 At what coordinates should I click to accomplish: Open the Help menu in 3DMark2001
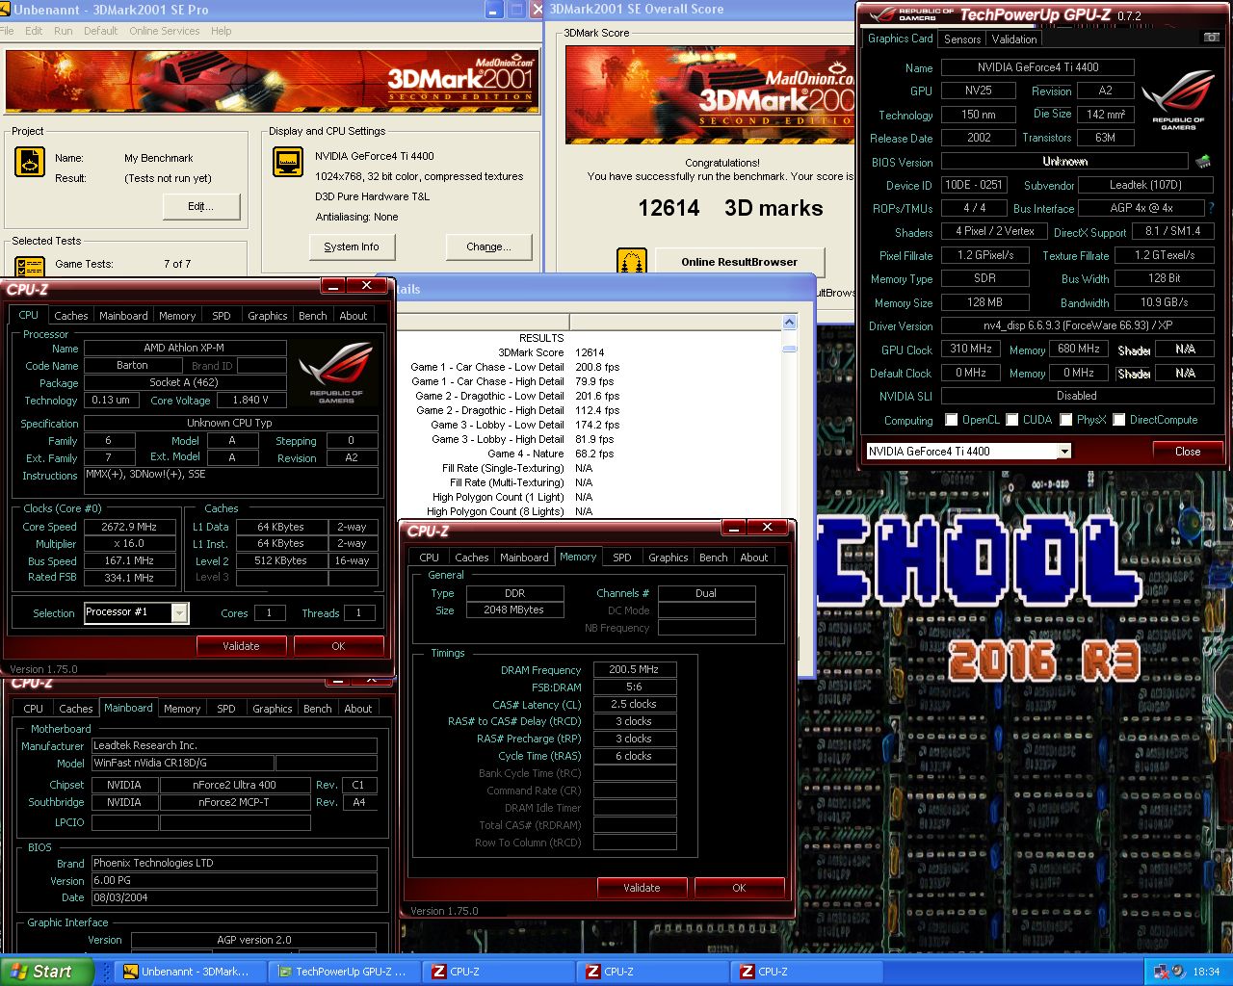(x=222, y=31)
